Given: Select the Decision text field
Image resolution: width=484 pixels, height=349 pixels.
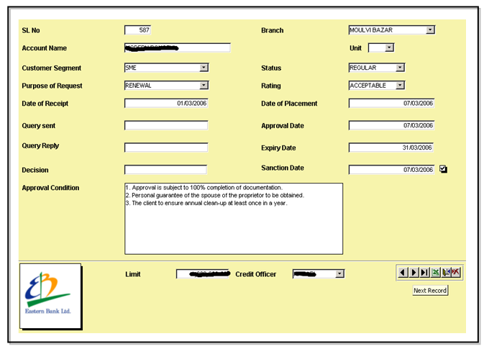Looking at the screenshot, I should 165,170.
